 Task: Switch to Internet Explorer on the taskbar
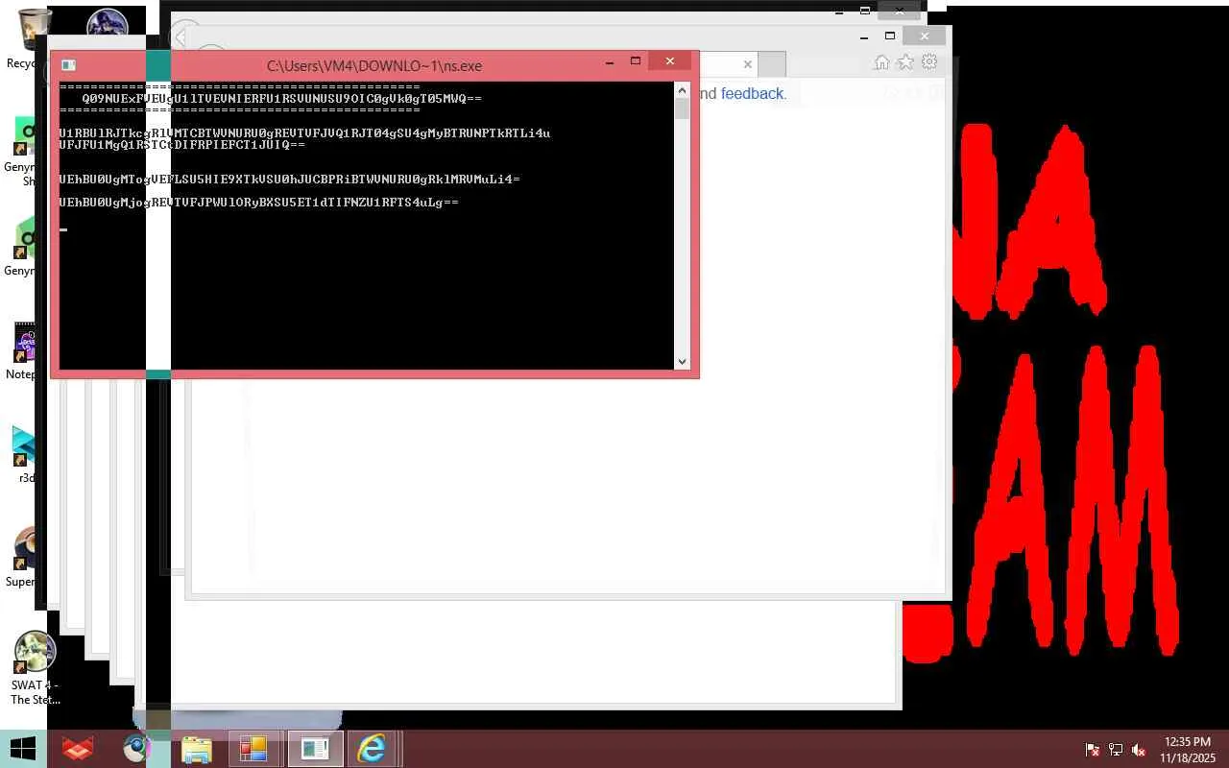click(373, 749)
